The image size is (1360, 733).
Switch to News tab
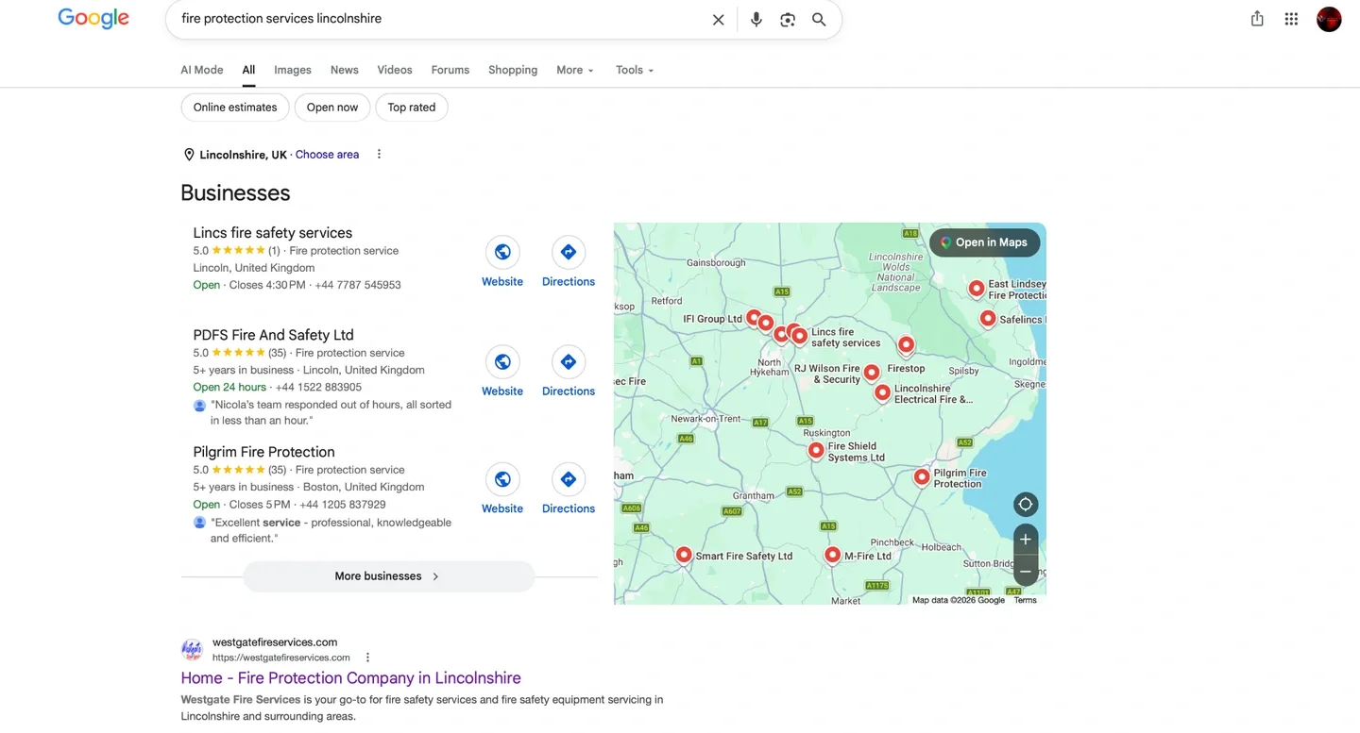click(x=345, y=70)
